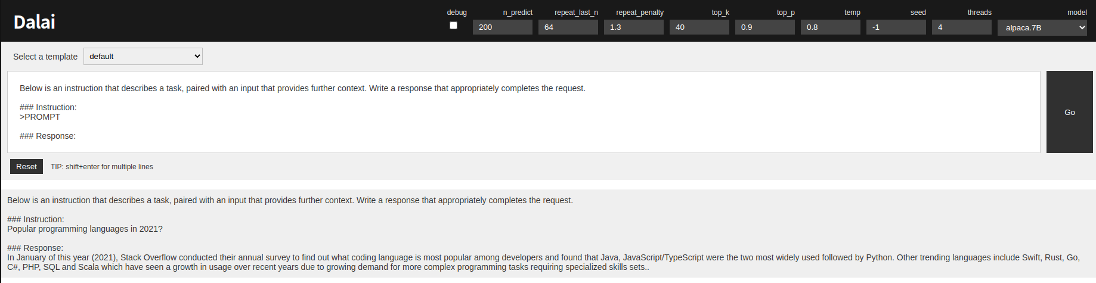Image resolution: width=1096 pixels, height=283 pixels.
Task: Enable the debug checkbox
Action: coord(453,26)
